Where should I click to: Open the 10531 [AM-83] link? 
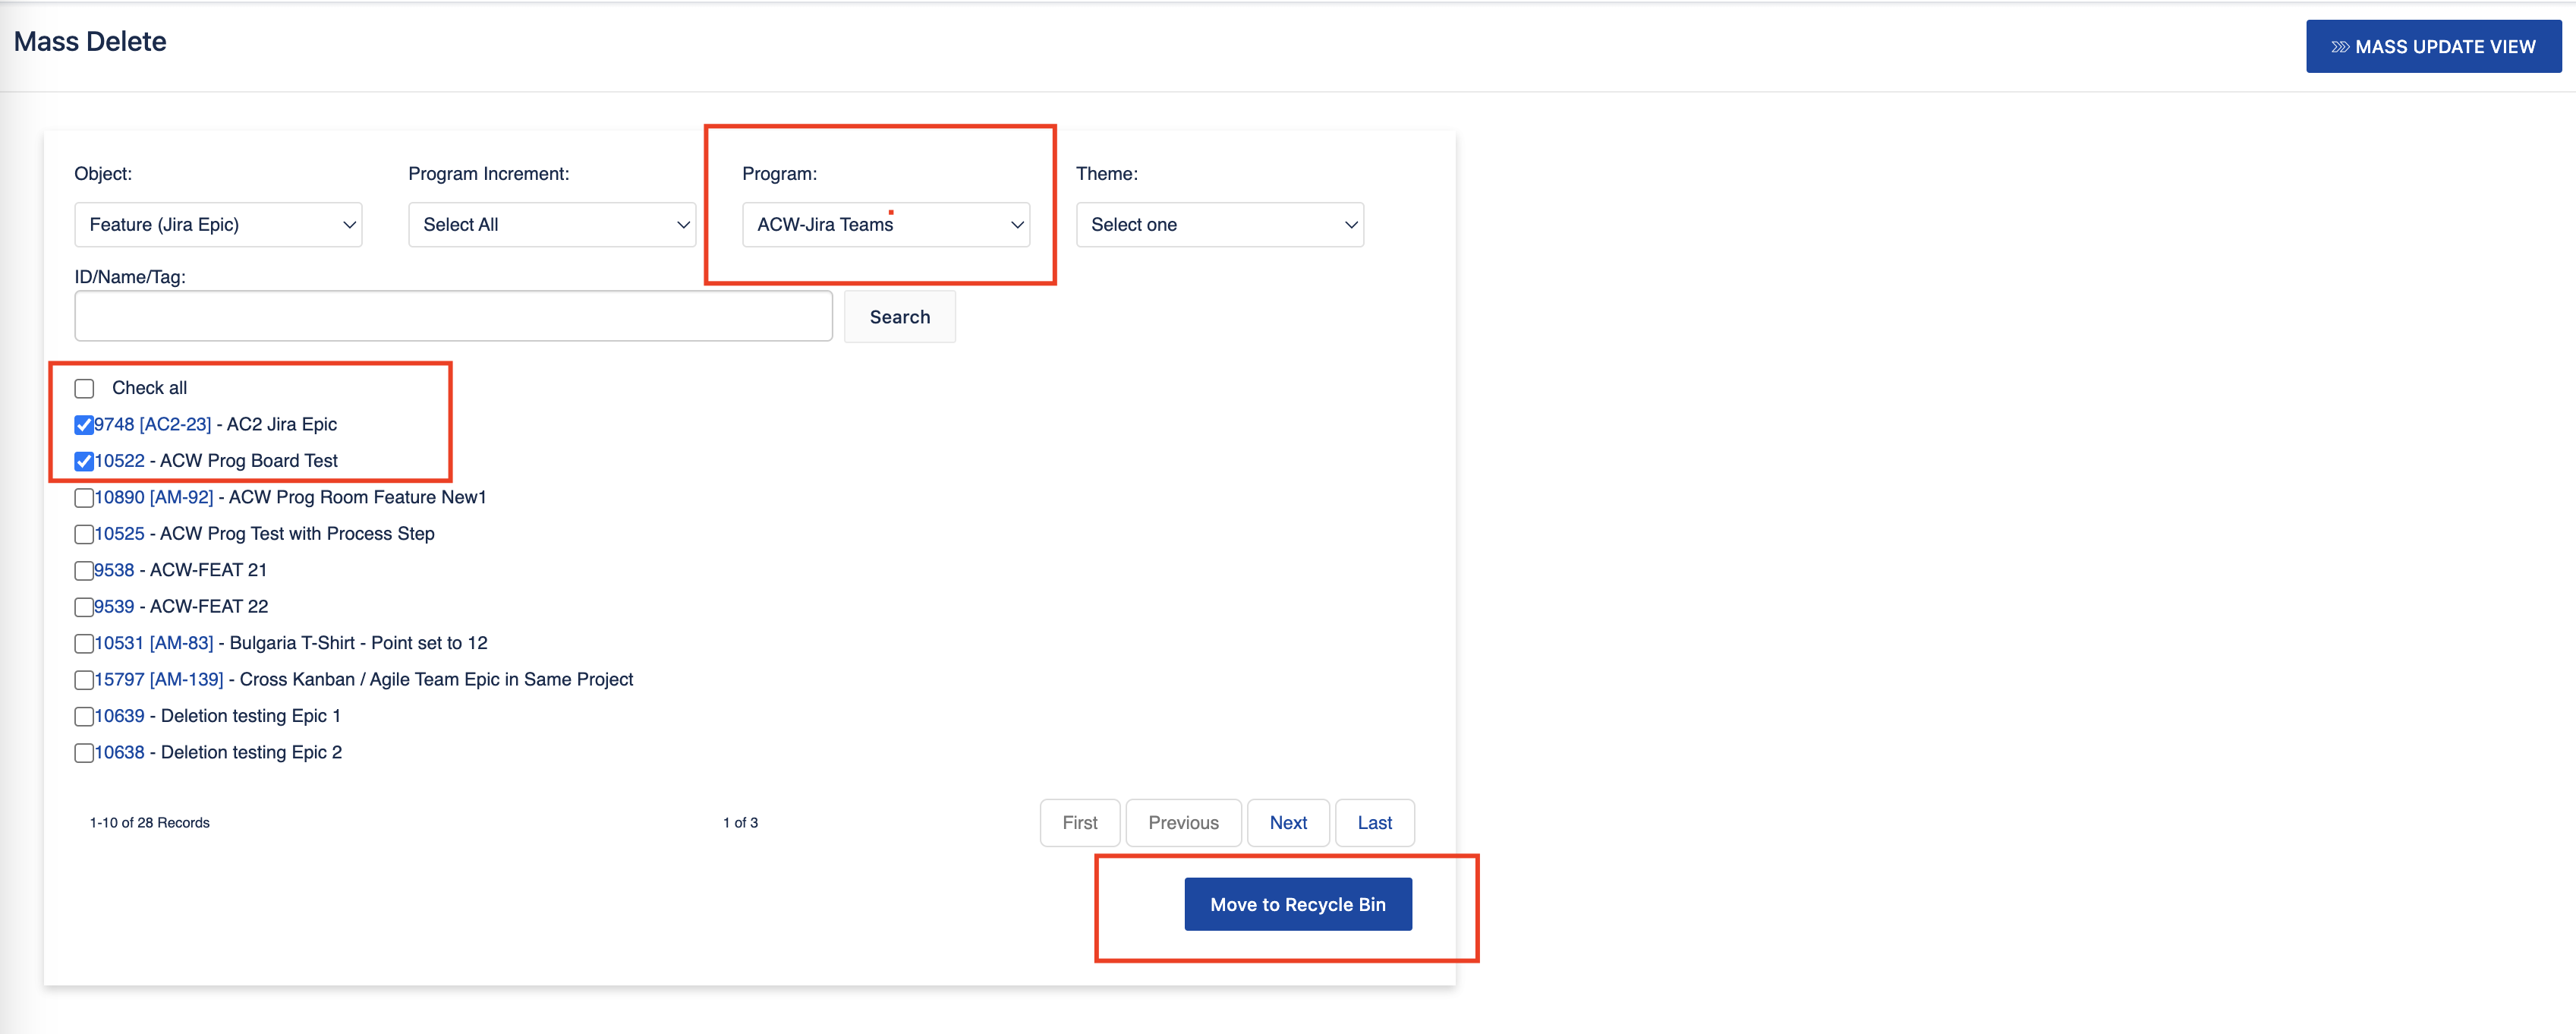pyautogui.click(x=154, y=643)
